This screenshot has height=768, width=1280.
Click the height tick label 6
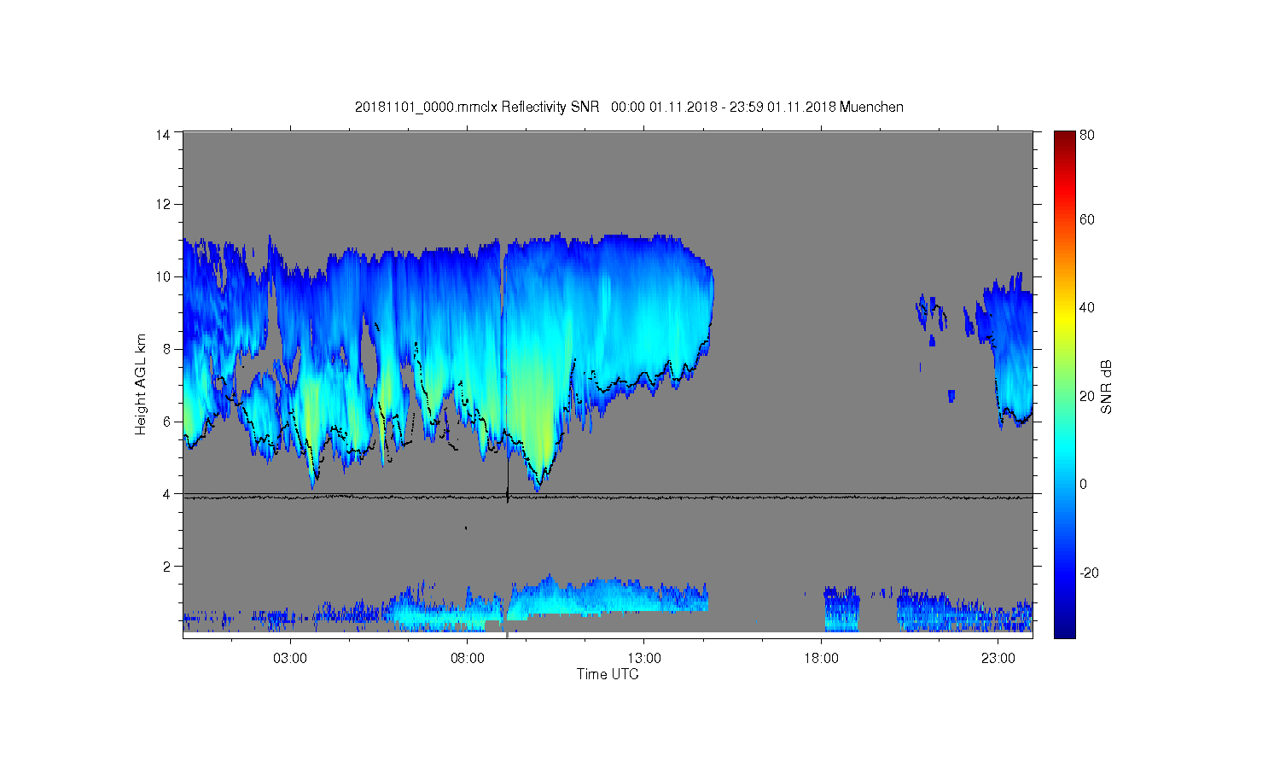coord(166,422)
